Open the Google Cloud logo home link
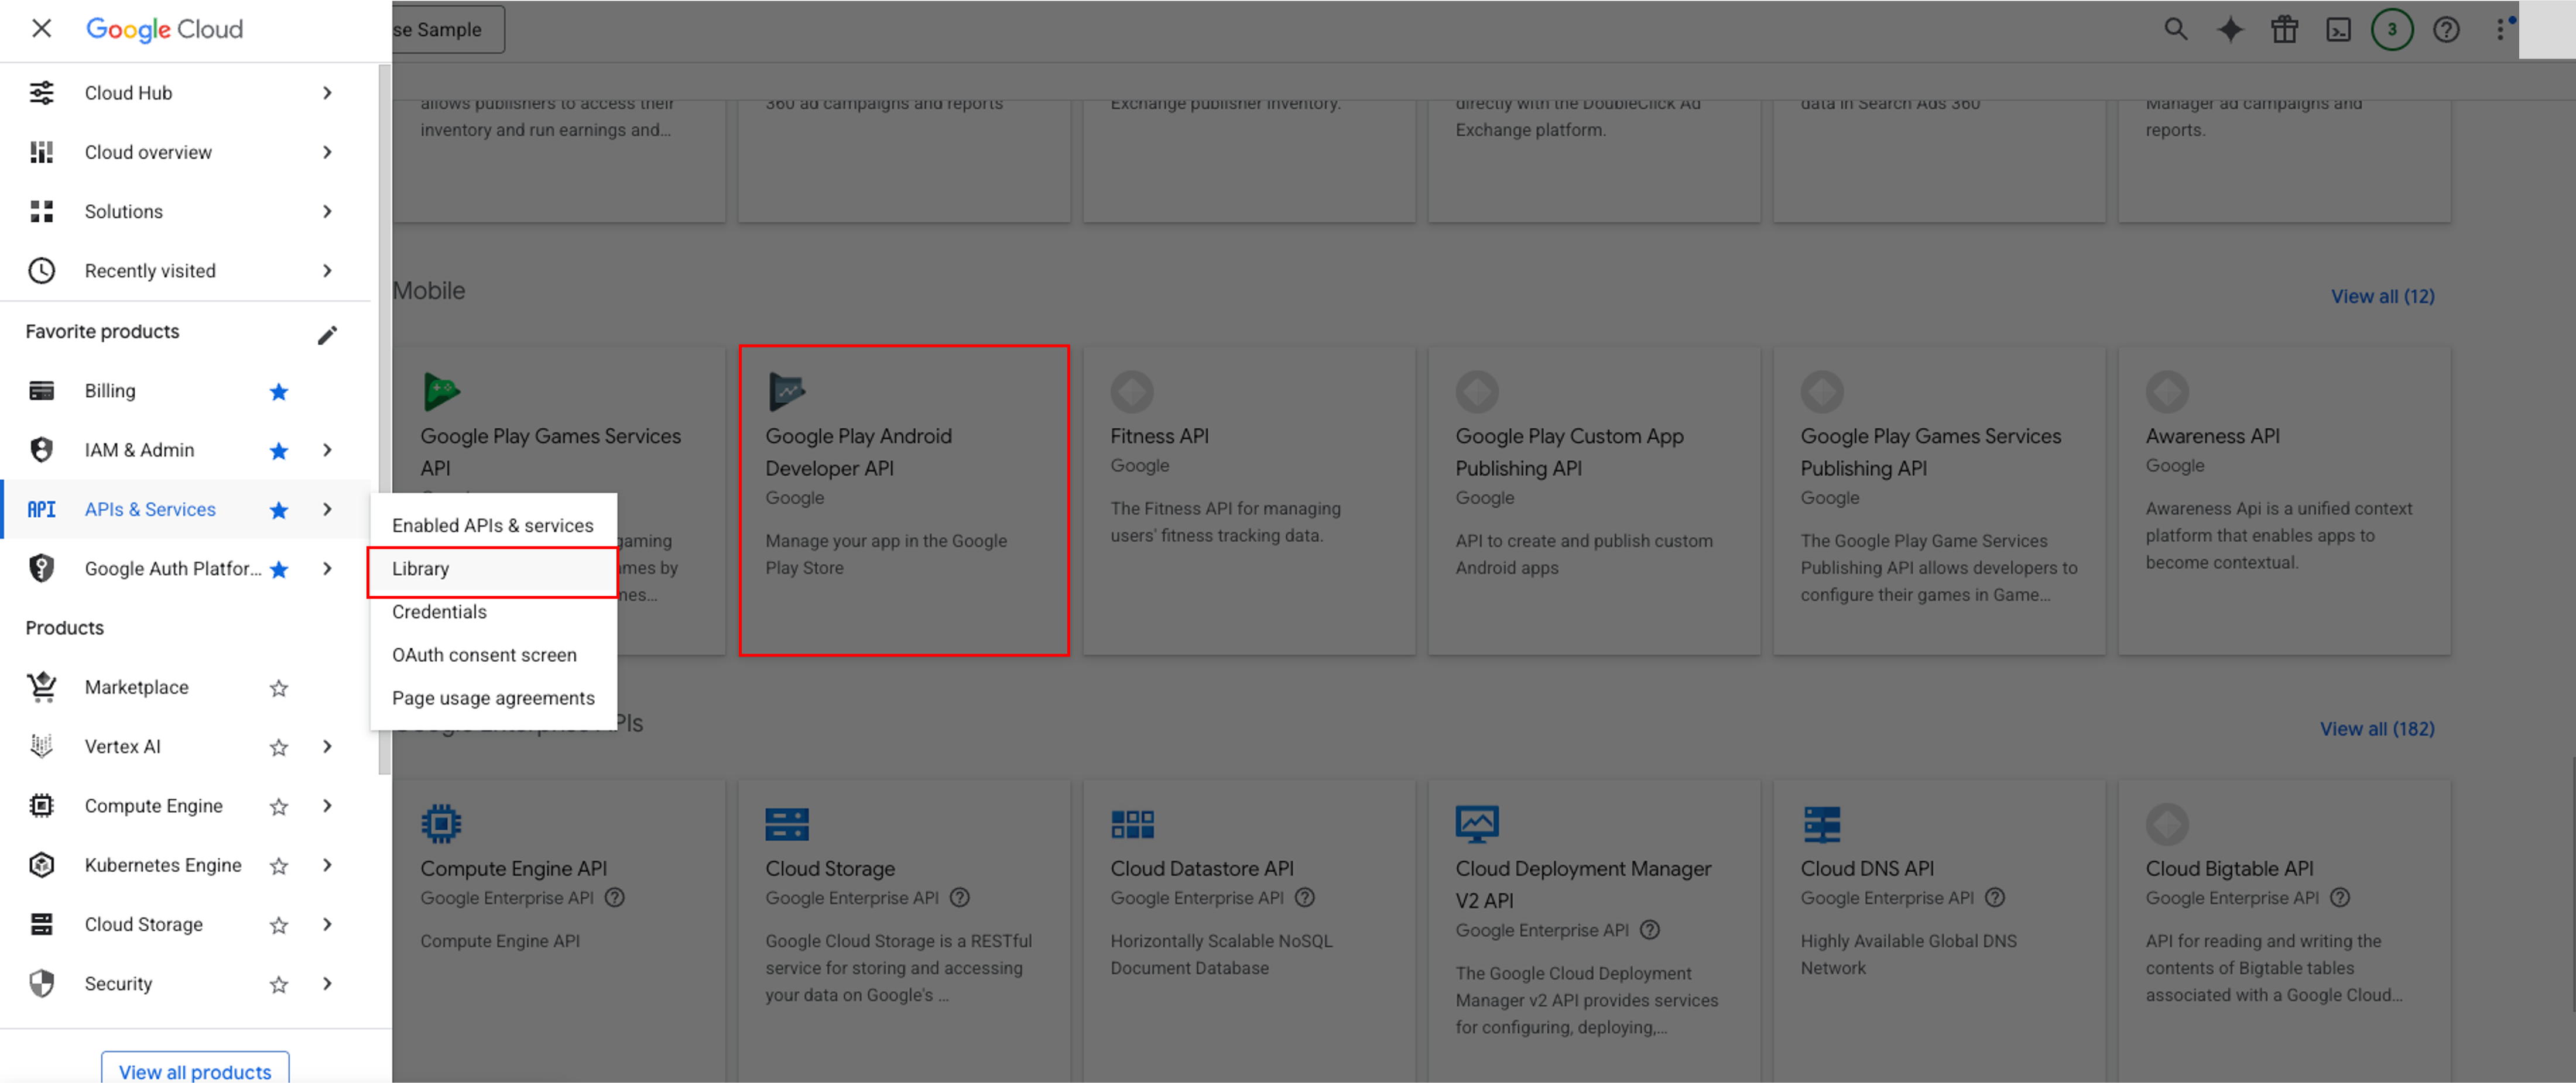This screenshot has height=1083, width=2576. pyautogui.click(x=164, y=29)
